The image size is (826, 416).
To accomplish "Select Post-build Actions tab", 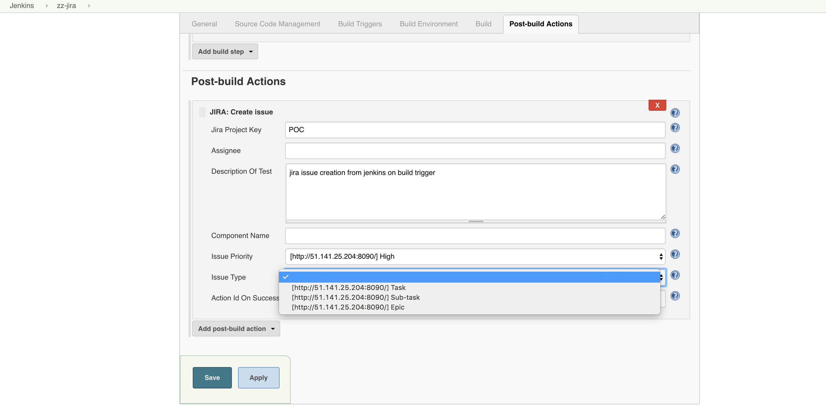I will (541, 24).
